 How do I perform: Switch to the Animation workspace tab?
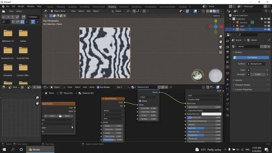pyautogui.click(x=124, y=7)
